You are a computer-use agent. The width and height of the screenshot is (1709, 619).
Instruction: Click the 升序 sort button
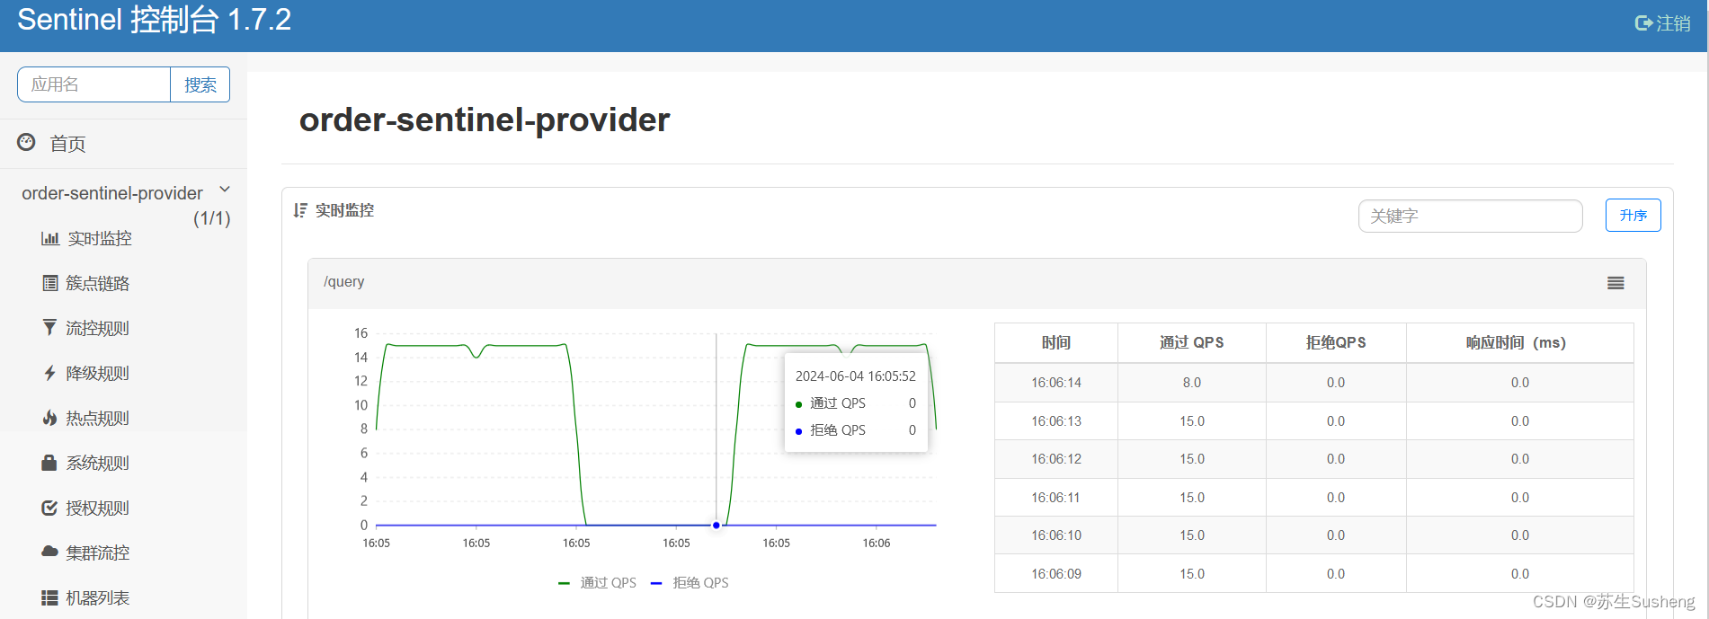tap(1633, 216)
